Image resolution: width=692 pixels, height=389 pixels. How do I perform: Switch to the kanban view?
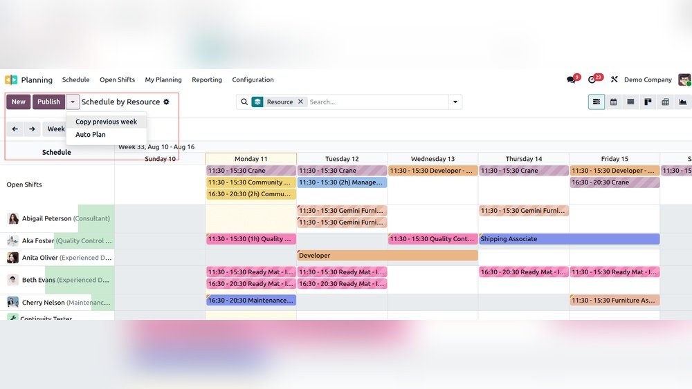pos(648,102)
